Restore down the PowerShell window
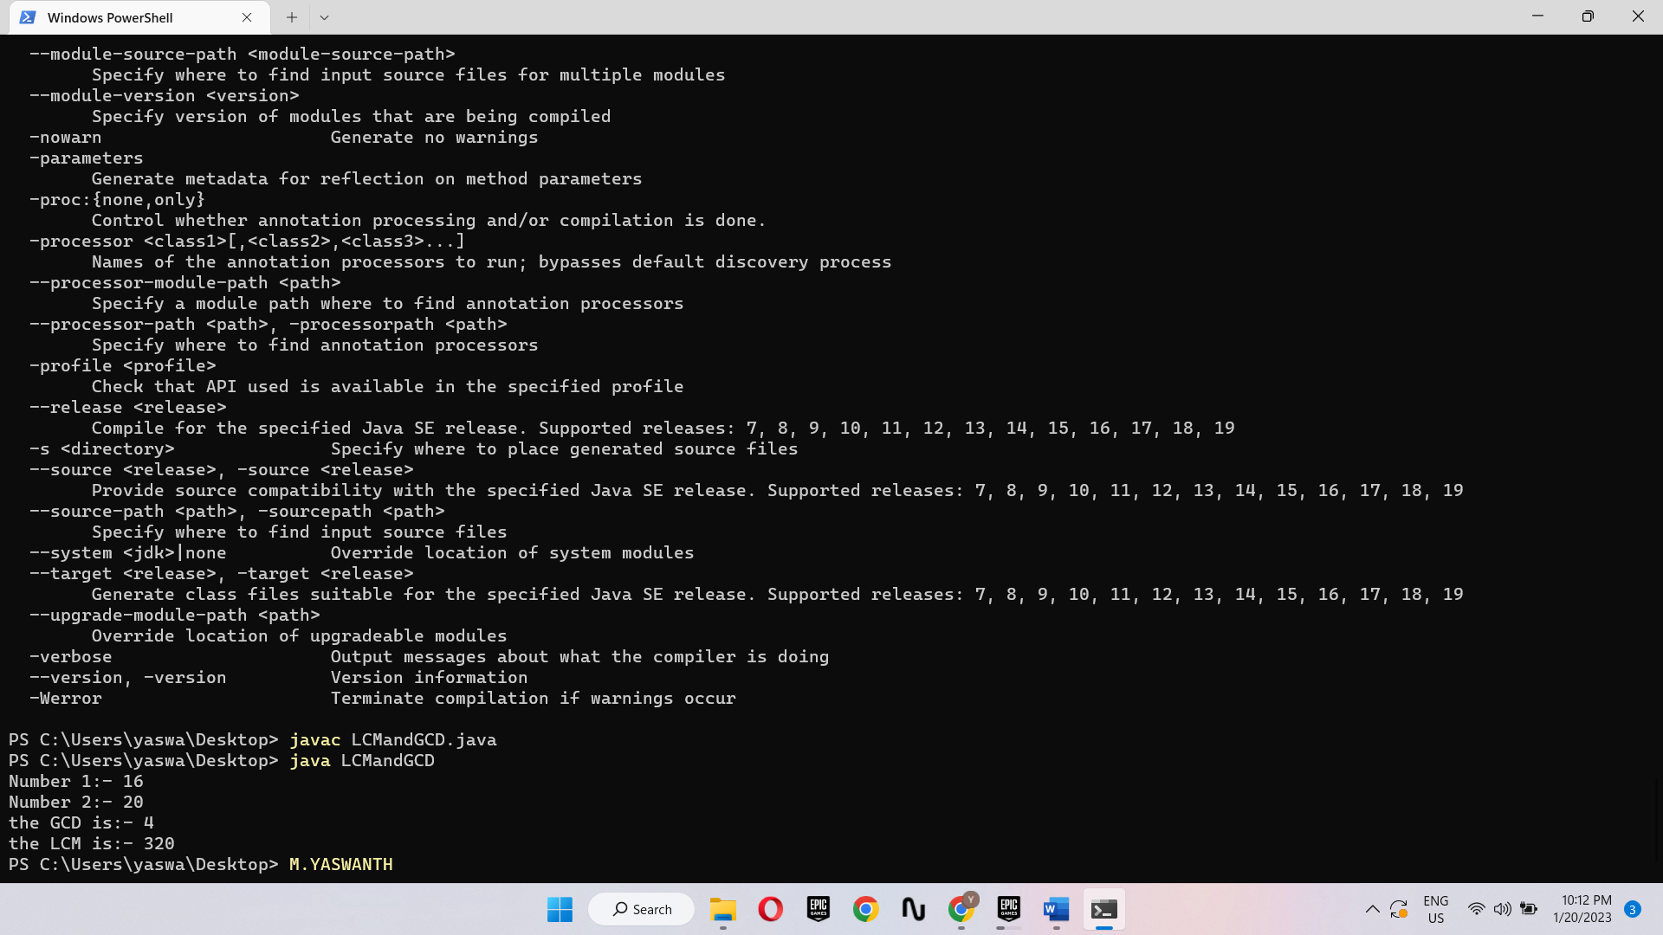This screenshot has height=935, width=1663. coord(1588,16)
